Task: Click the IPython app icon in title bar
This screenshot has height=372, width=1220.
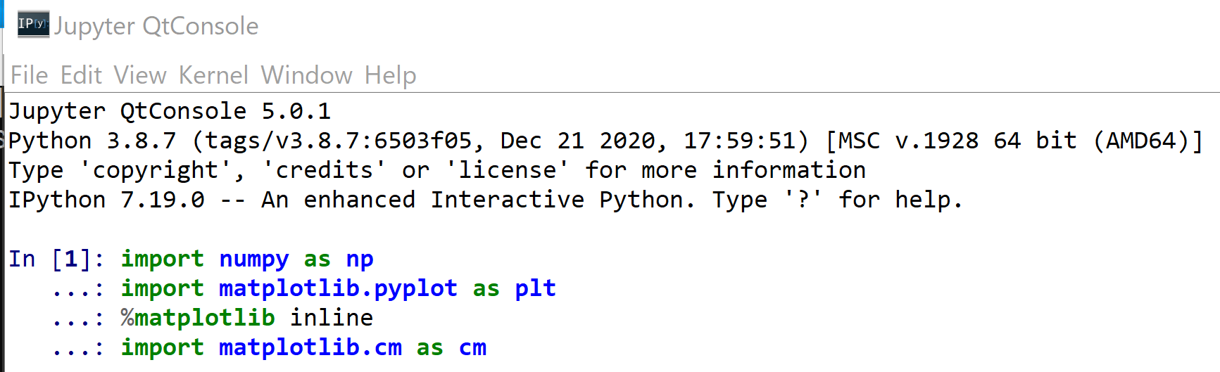Action: pos(33,25)
